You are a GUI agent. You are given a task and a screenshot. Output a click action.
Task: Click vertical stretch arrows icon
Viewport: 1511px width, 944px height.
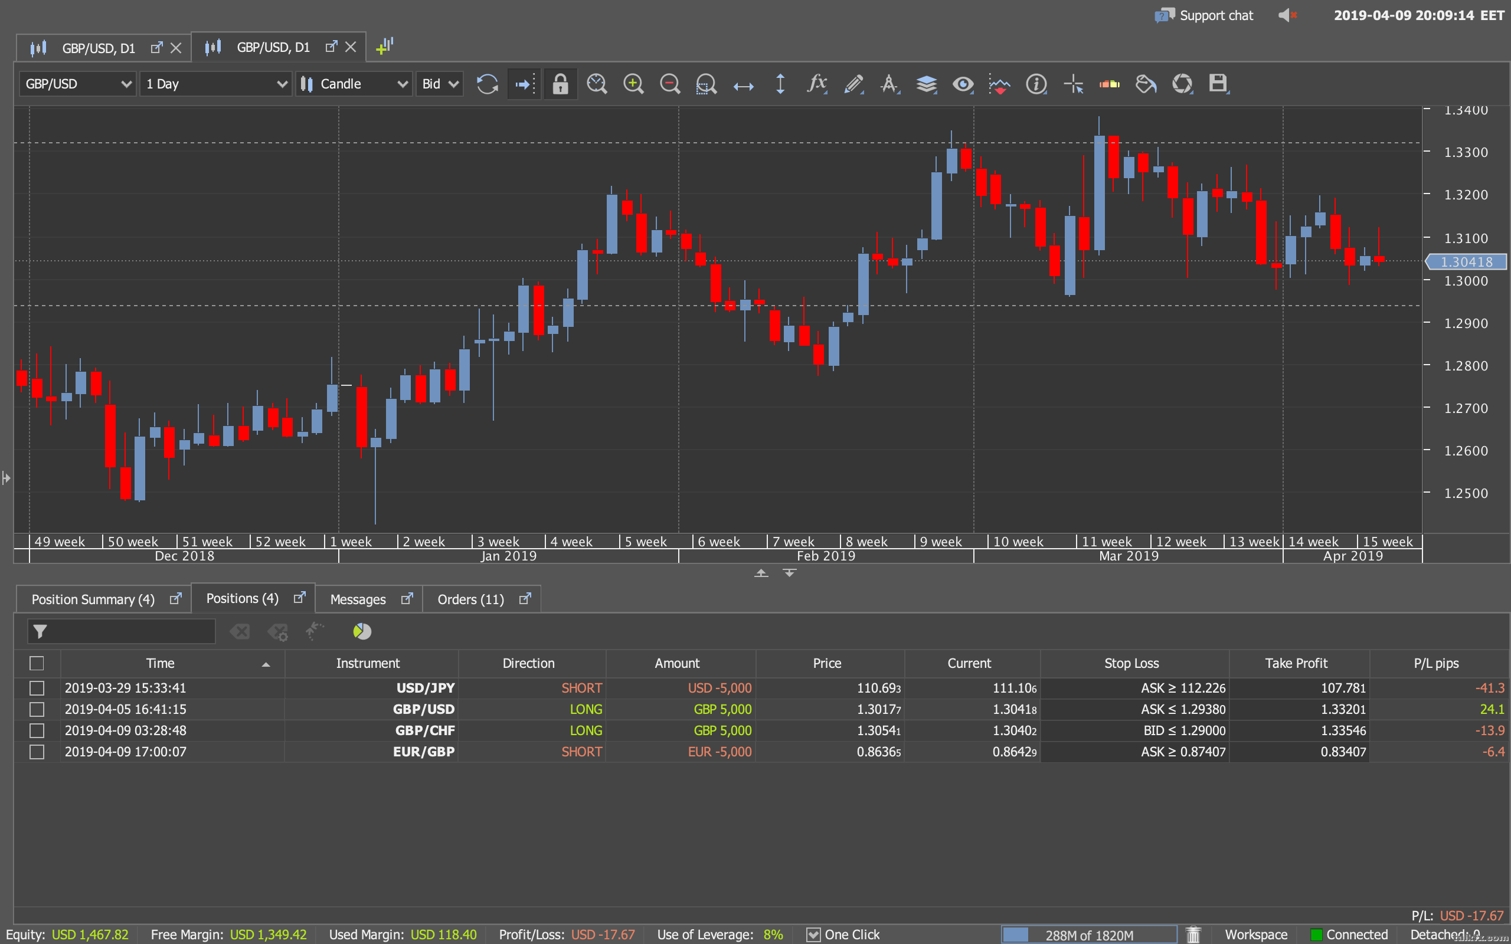tap(780, 84)
